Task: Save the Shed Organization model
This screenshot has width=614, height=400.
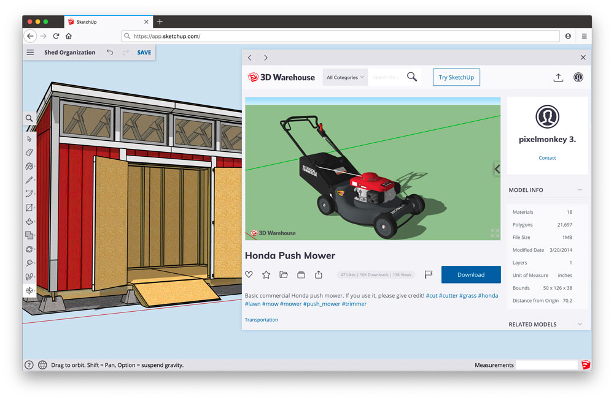Action: point(144,52)
